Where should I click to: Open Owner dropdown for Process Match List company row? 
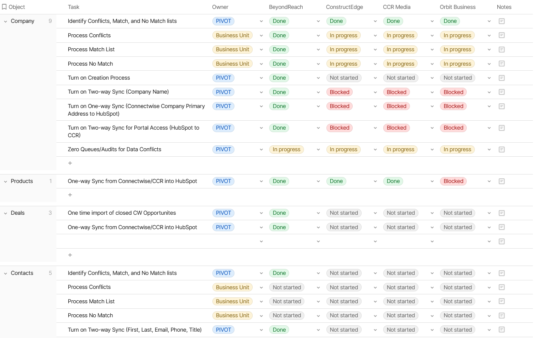click(x=261, y=50)
